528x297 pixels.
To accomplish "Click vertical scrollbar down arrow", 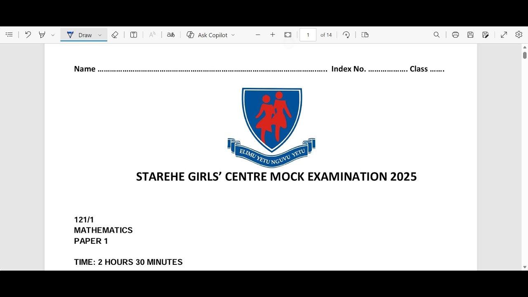I will (x=525, y=267).
